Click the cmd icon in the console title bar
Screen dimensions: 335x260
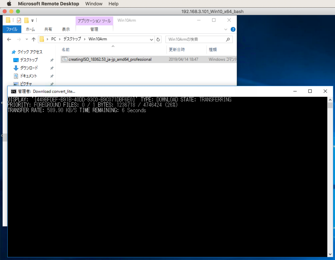[13, 91]
